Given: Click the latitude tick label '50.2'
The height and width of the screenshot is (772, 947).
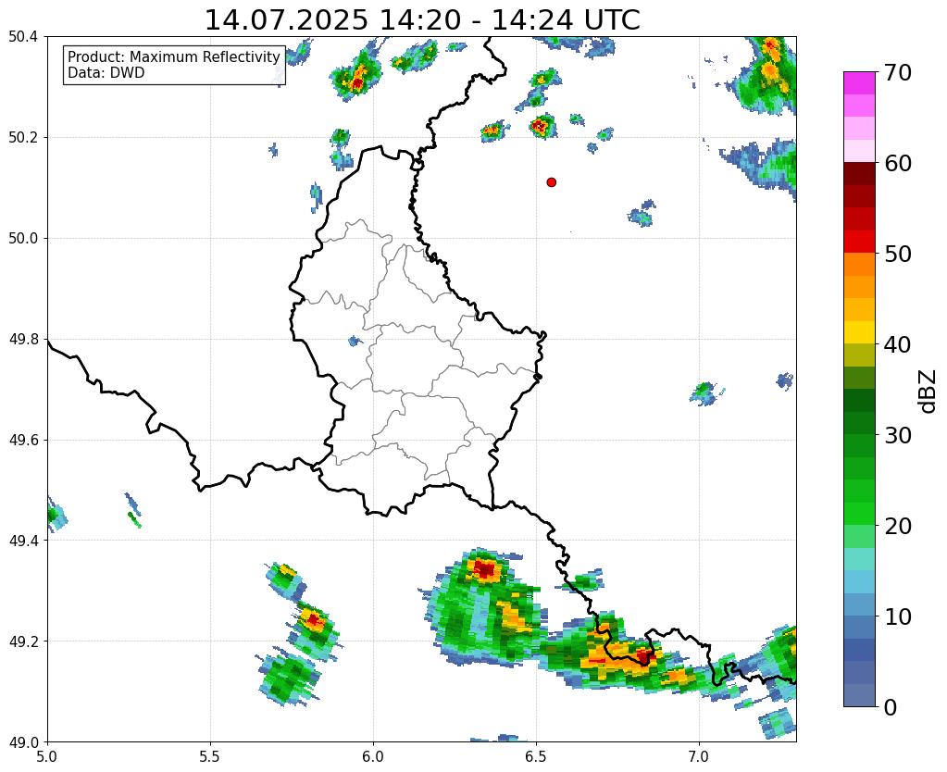Looking at the screenshot, I should (x=23, y=138).
